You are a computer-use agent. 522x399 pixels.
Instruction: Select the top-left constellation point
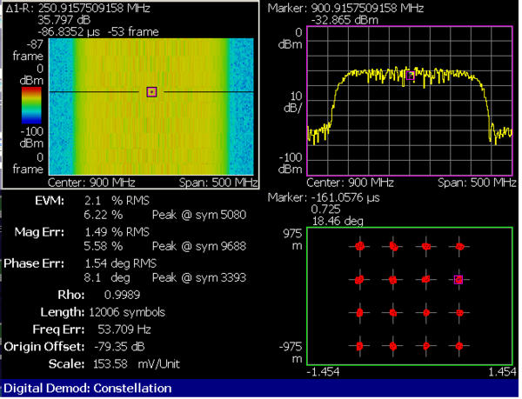(x=359, y=248)
